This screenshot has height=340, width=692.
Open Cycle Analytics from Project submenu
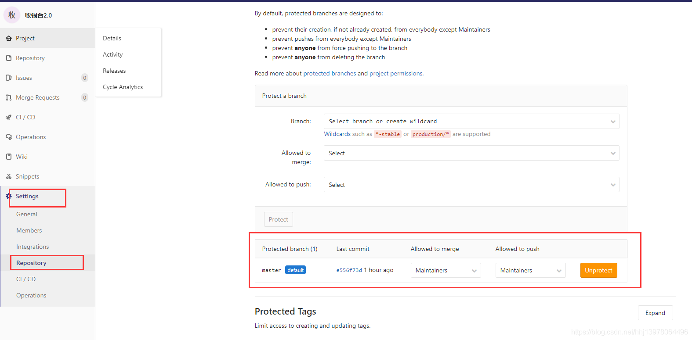click(x=123, y=87)
